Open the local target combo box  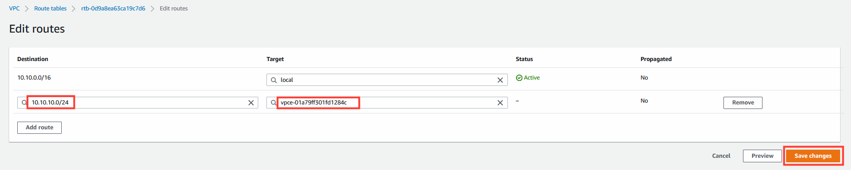click(387, 80)
